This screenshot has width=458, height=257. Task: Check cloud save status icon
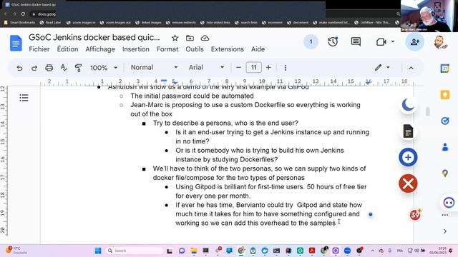coord(205,38)
